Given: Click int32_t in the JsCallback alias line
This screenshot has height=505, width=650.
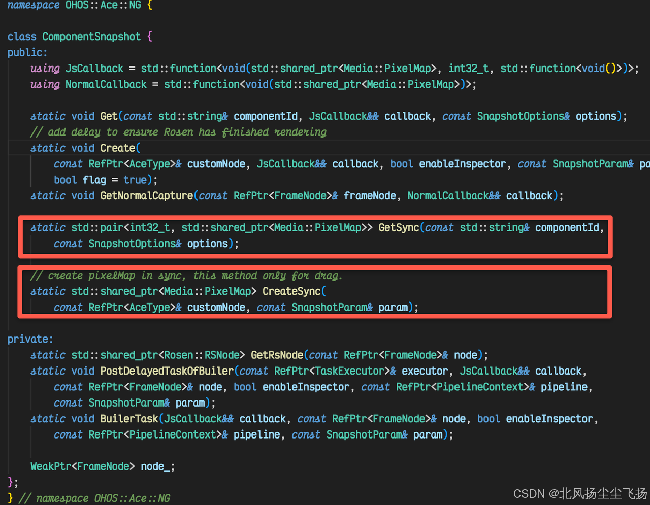Looking at the screenshot, I should pyautogui.click(x=468, y=69).
